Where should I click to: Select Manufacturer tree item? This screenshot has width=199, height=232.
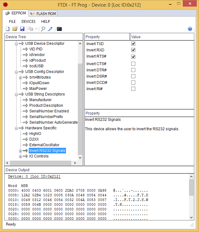pyautogui.click(x=40, y=100)
